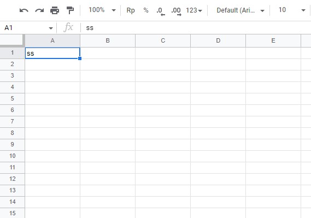Open the 123 more formats menu
Screen dimensions: 311x218
click(194, 10)
